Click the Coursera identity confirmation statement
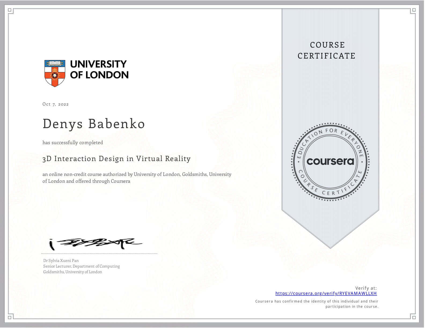 (317, 304)
